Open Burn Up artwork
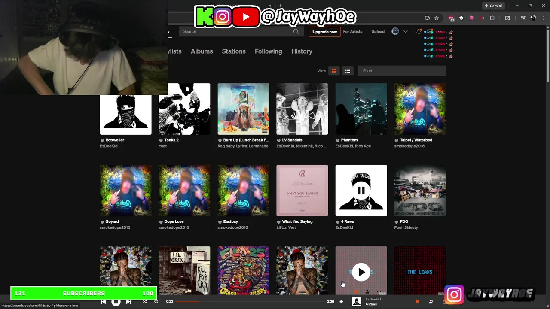 pos(243,109)
